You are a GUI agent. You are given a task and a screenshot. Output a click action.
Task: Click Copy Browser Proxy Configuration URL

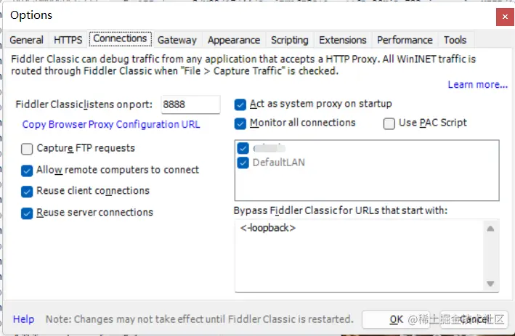[111, 124]
